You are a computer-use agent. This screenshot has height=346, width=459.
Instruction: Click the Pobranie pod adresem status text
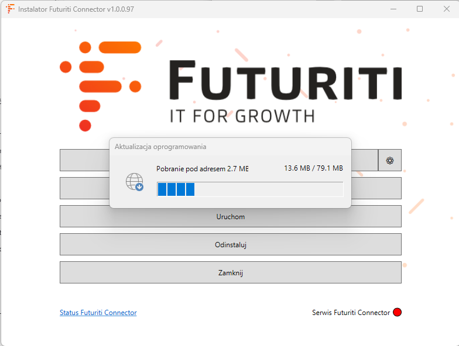(x=202, y=168)
